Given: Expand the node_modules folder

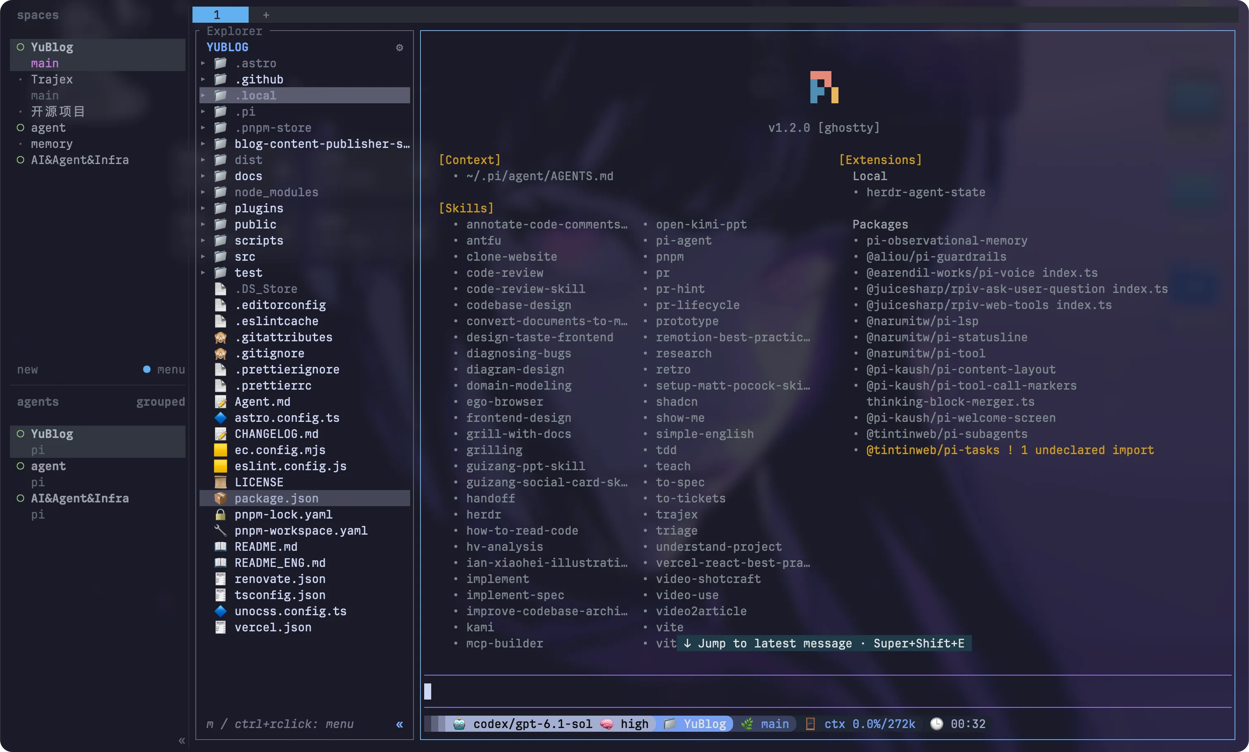Looking at the screenshot, I should click(203, 193).
